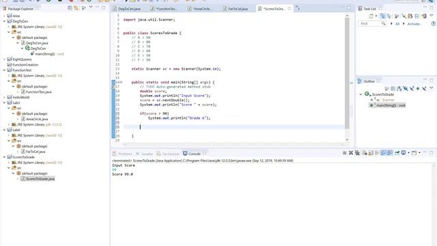Show hidden editor tabs list
Screen dimensions: 437x246
[298, 8]
